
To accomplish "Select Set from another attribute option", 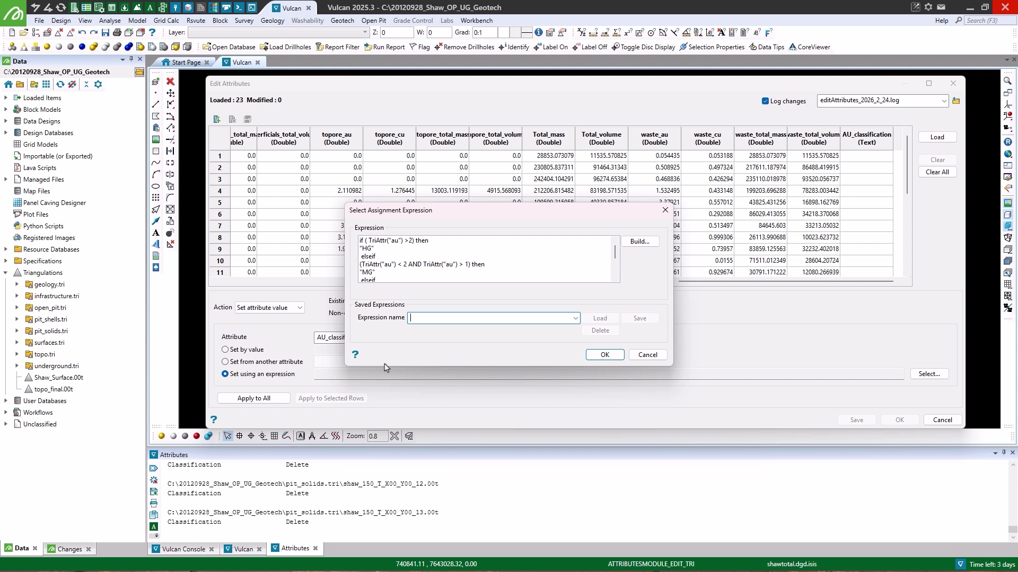I will tap(225, 362).
